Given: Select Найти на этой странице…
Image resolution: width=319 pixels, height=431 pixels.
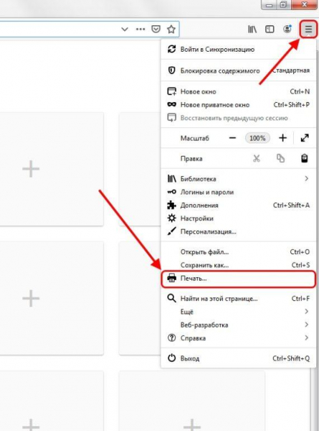Looking at the screenshot, I should (x=238, y=299).
